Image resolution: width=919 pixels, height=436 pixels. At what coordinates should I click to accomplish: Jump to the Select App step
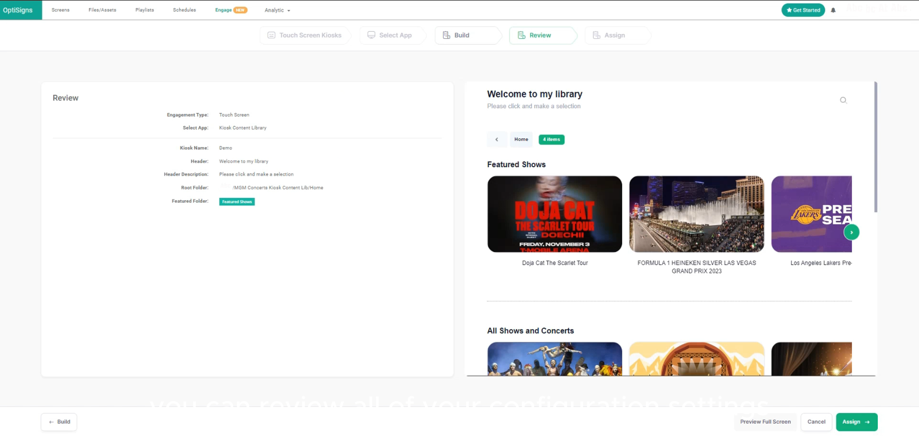point(392,35)
